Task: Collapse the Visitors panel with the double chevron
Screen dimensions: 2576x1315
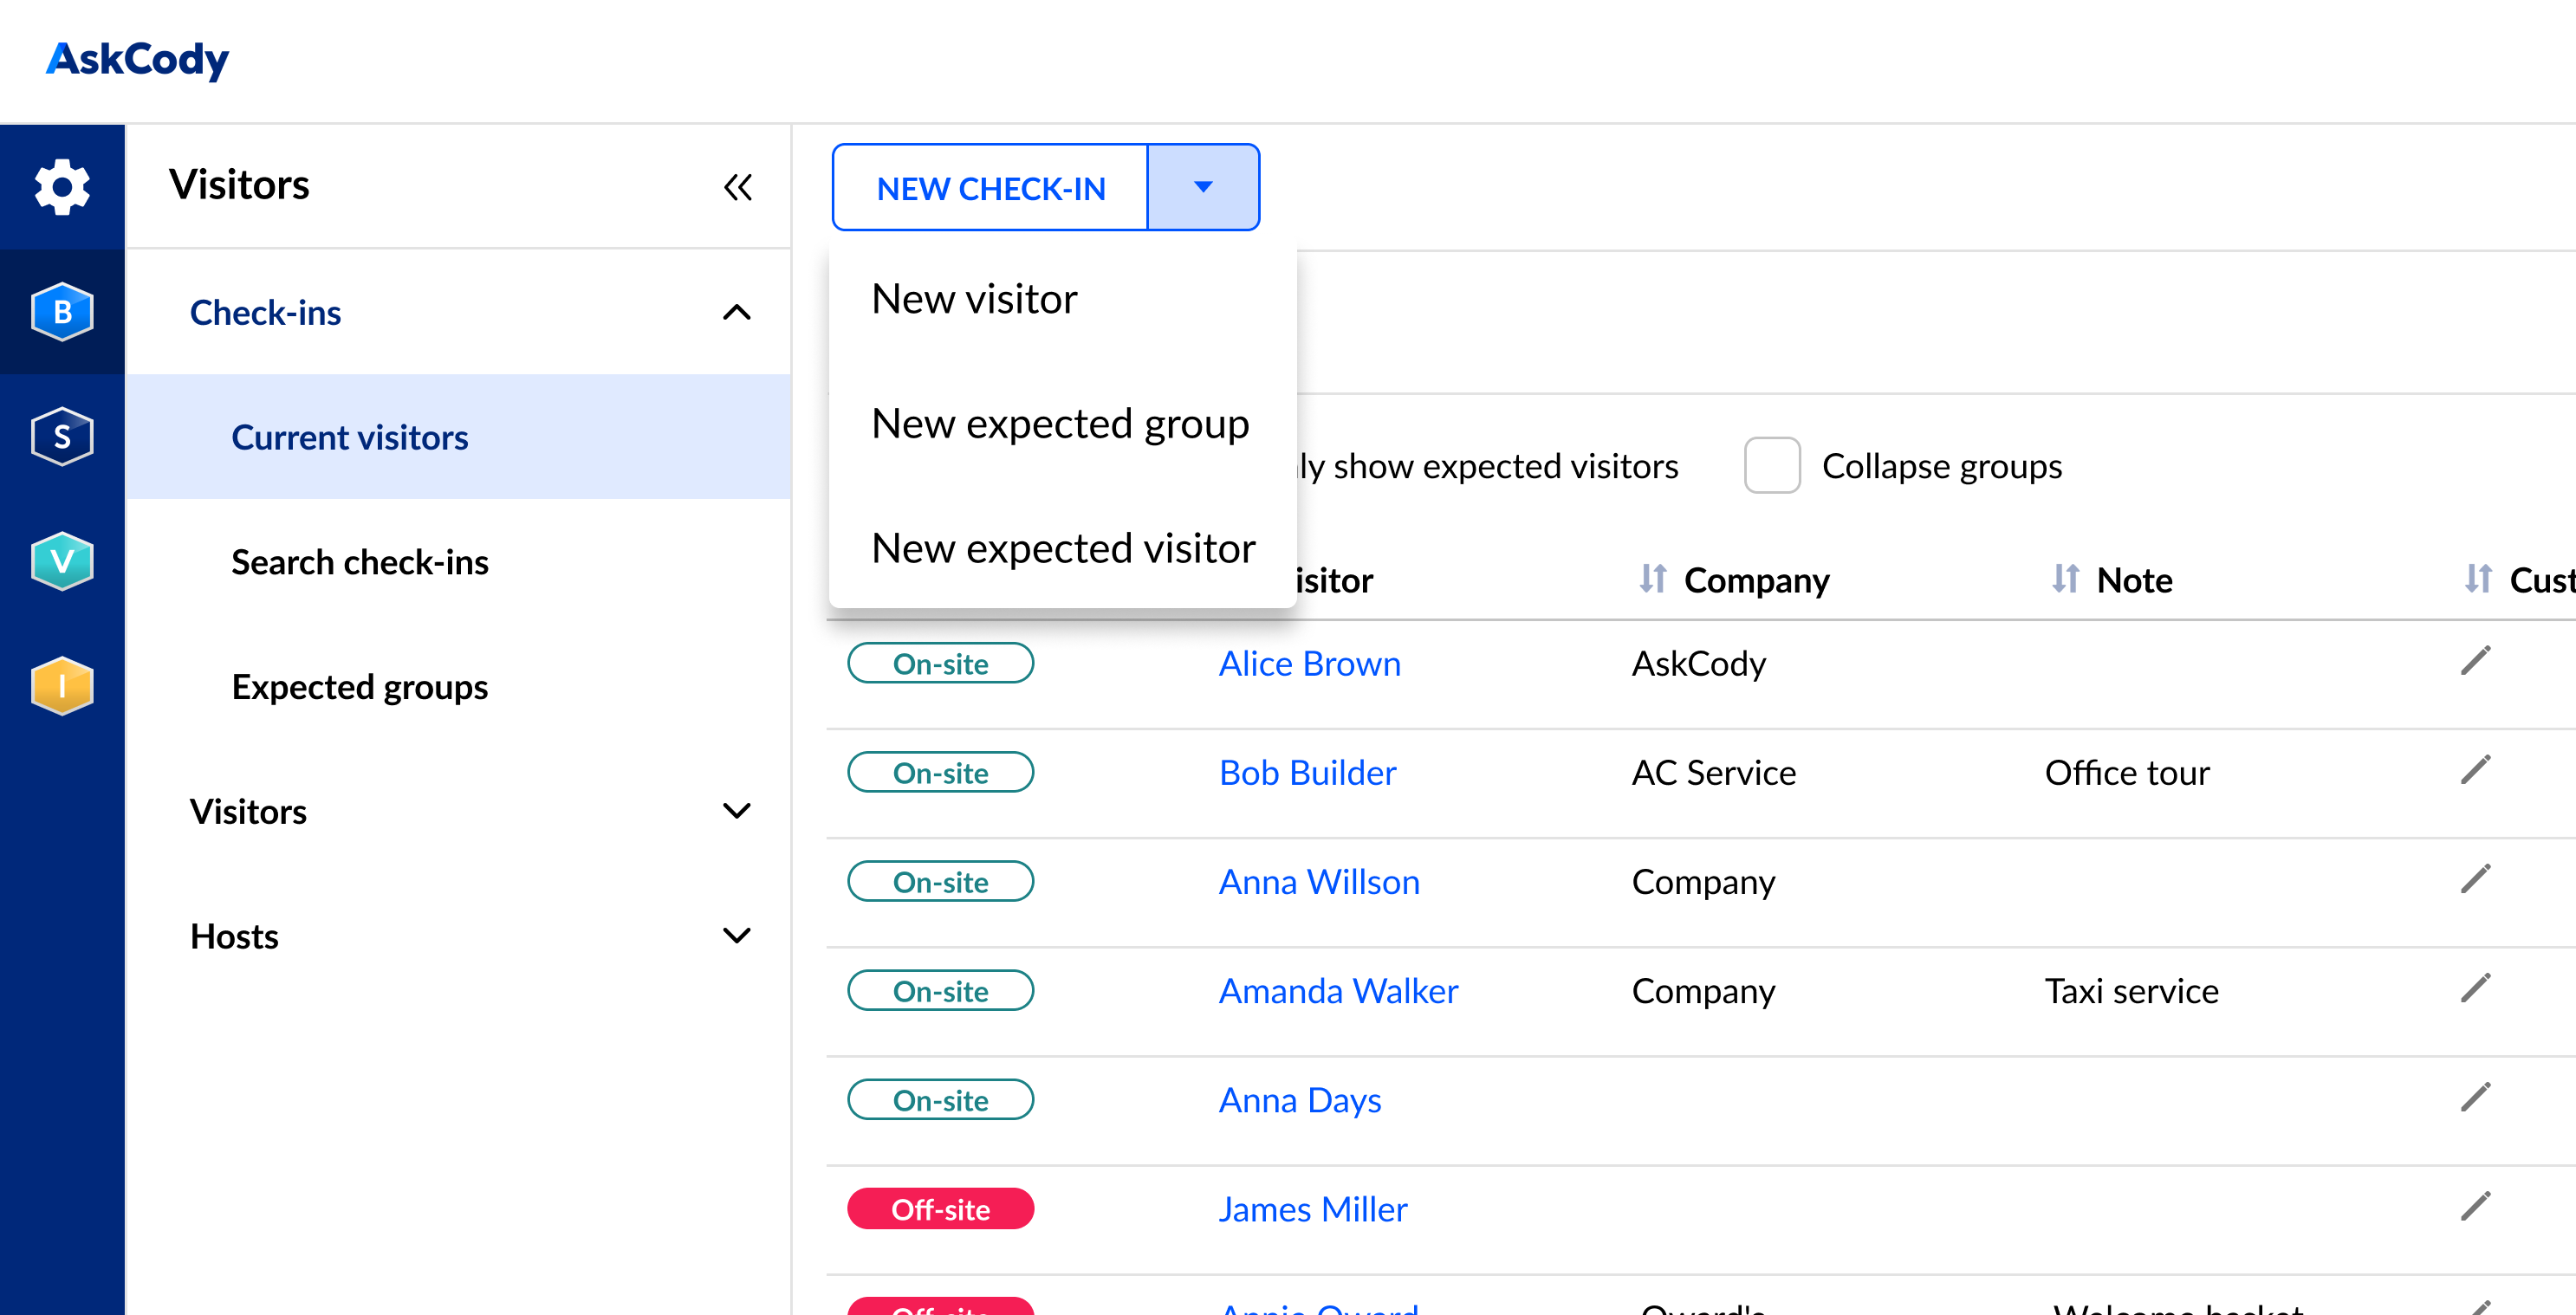Action: (x=738, y=186)
